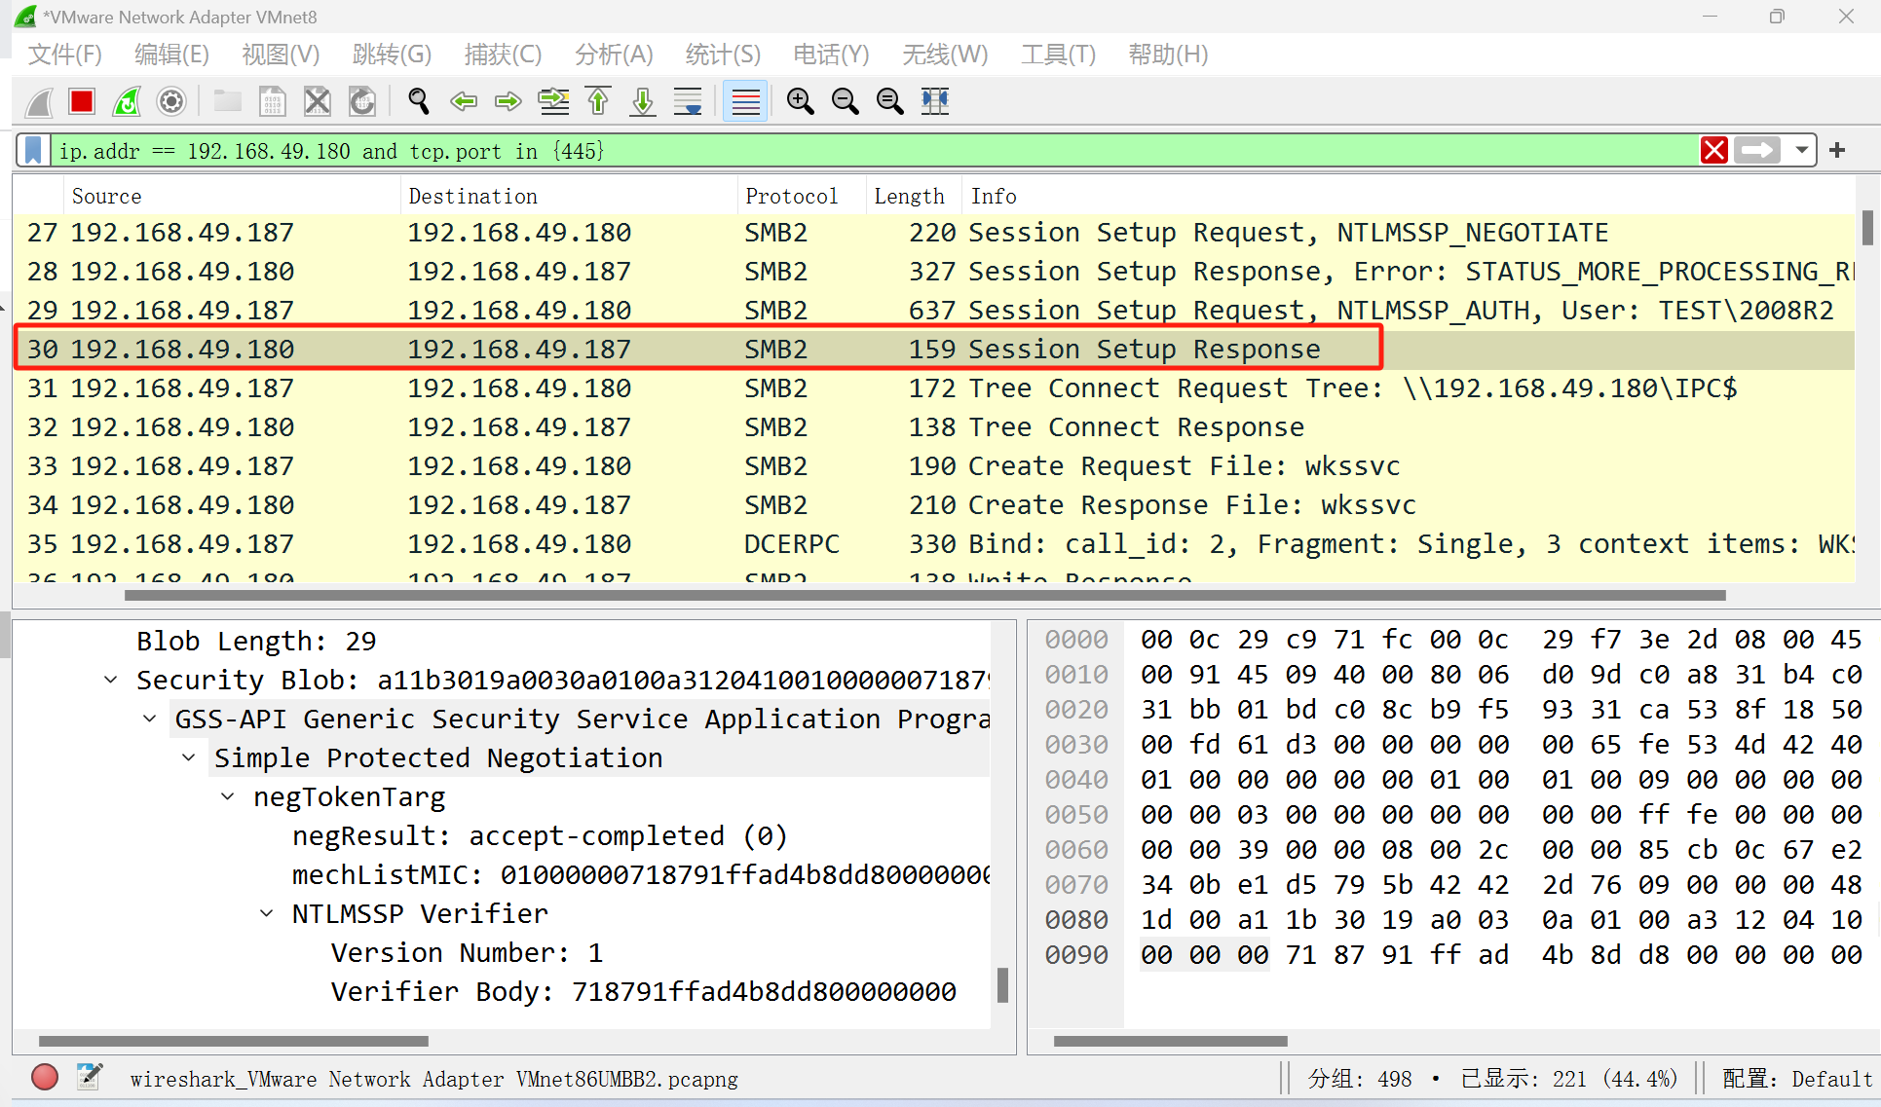Viewport: 1881px width, 1107px height.
Task: Toggle packet list colorization
Action: (x=745, y=101)
